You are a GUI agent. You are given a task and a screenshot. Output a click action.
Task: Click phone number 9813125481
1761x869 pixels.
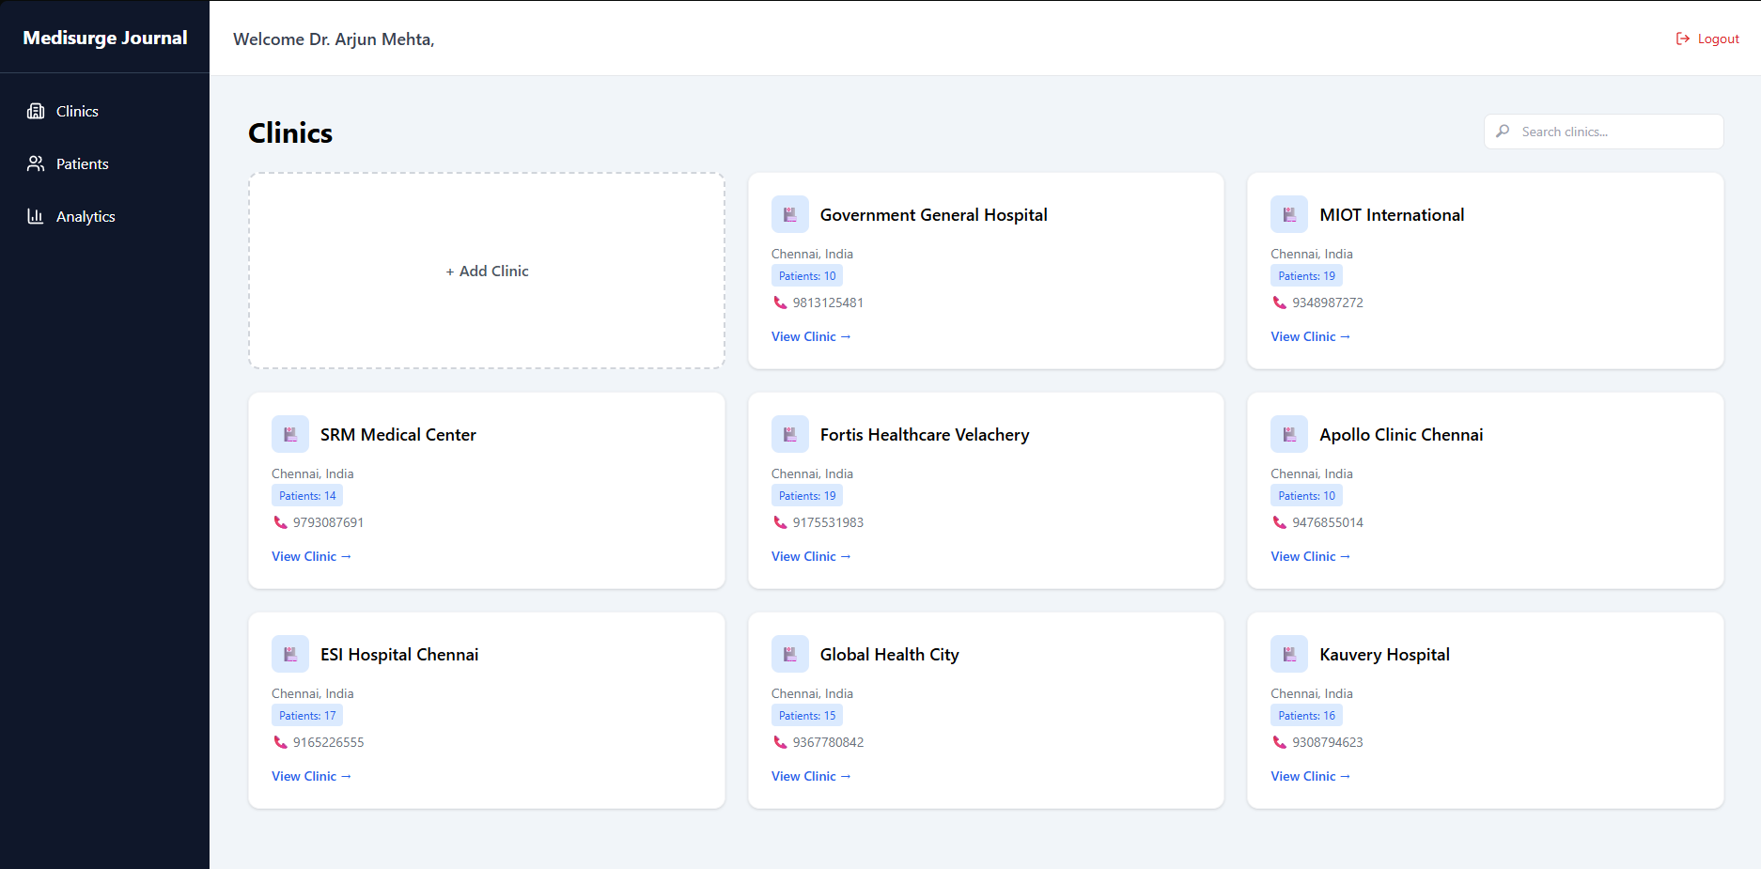pyautogui.click(x=828, y=303)
